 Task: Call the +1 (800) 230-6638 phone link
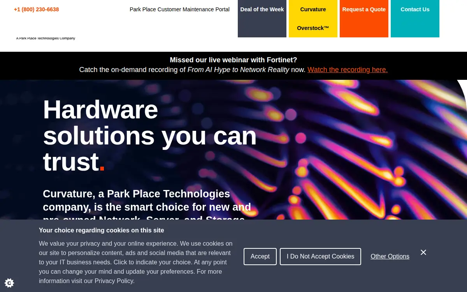(x=36, y=9)
